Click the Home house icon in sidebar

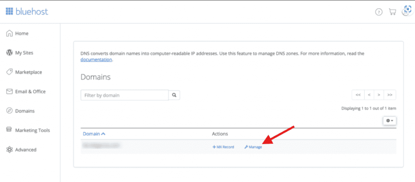pos(9,33)
